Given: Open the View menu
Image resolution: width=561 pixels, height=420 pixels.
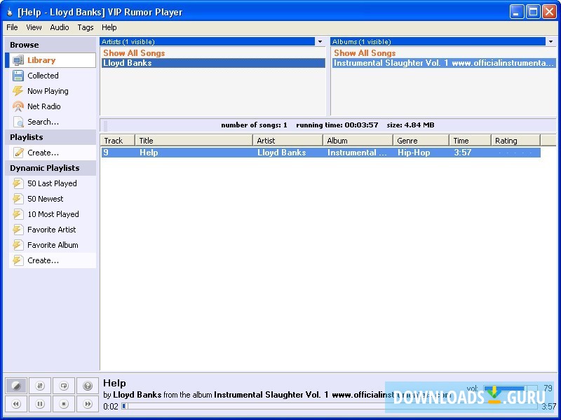Looking at the screenshot, I should (34, 27).
